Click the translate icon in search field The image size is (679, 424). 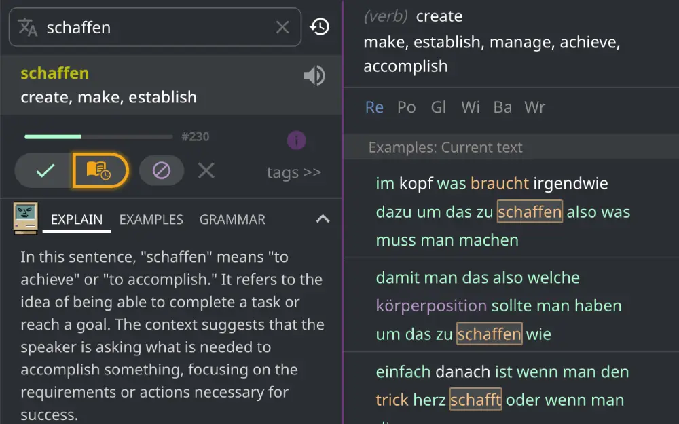(27, 27)
